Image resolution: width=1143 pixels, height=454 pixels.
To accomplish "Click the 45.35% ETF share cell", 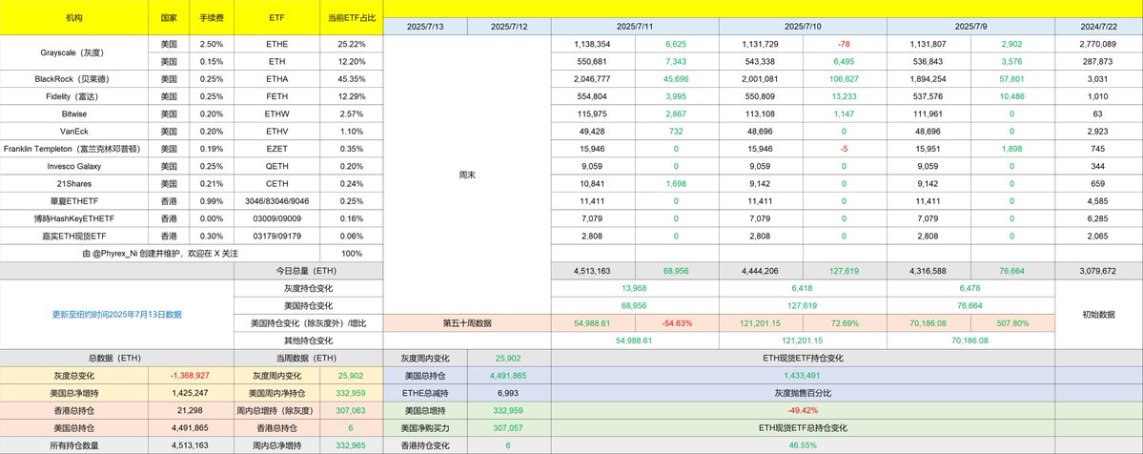I will [352, 78].
